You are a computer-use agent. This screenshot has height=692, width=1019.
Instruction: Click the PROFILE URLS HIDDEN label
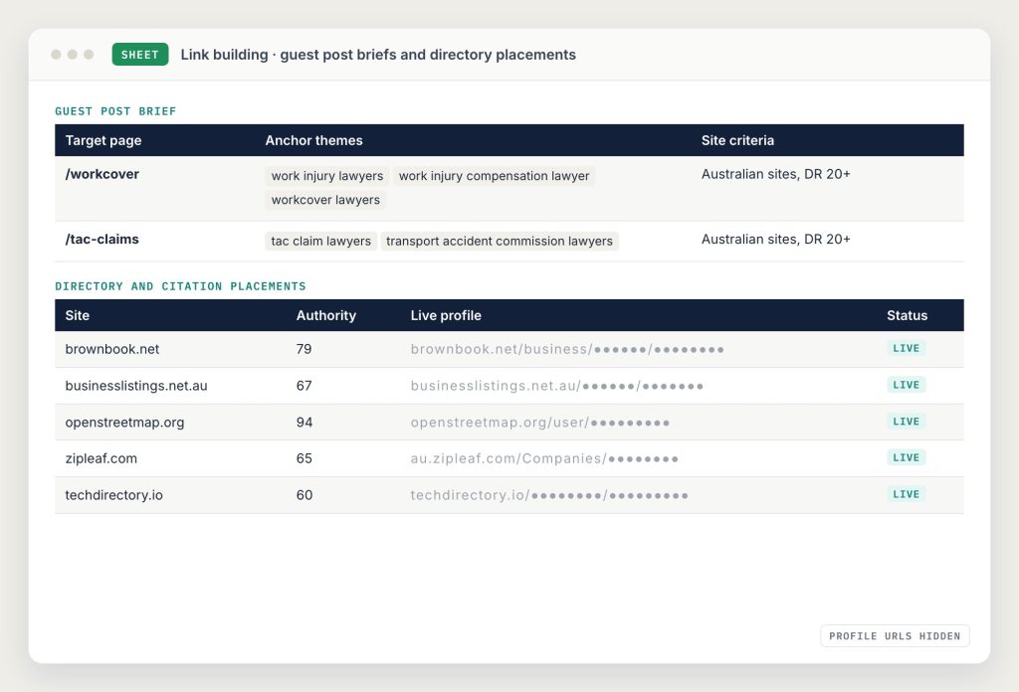point(895,636)
